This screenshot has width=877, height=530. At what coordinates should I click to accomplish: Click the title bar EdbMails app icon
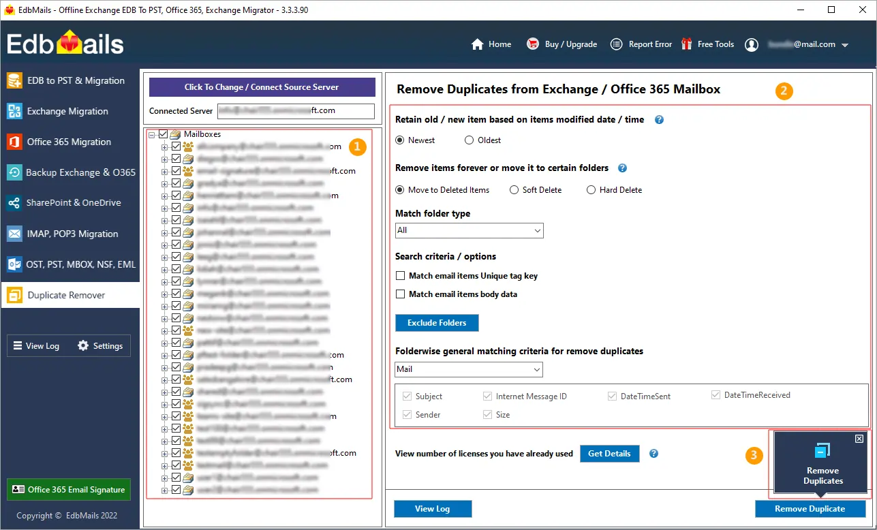pos(10,10)
